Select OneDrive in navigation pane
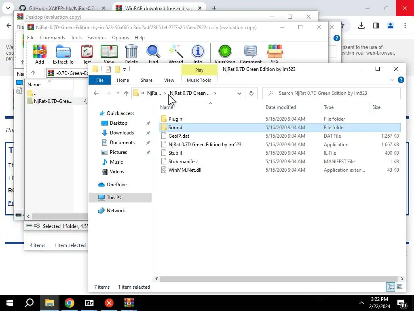This screenshot has height=311, width=414. (x=116, y=185)
